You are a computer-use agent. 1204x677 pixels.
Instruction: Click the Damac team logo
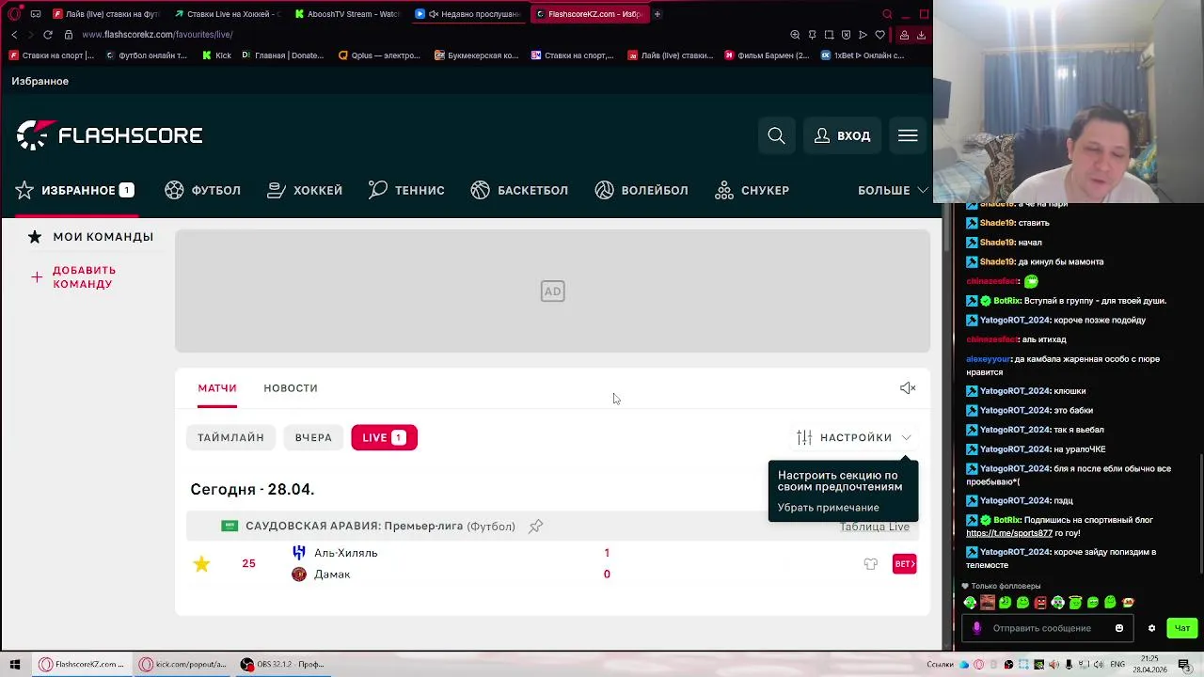coord(299,574)
